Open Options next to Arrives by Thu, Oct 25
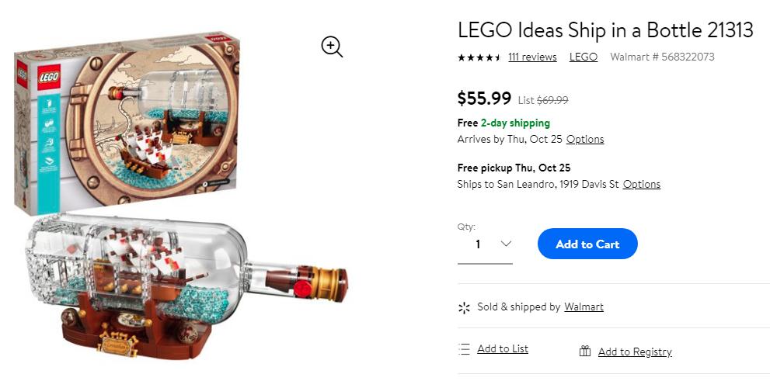The width and height of the screenshot is (770, 381). point(585,140)
